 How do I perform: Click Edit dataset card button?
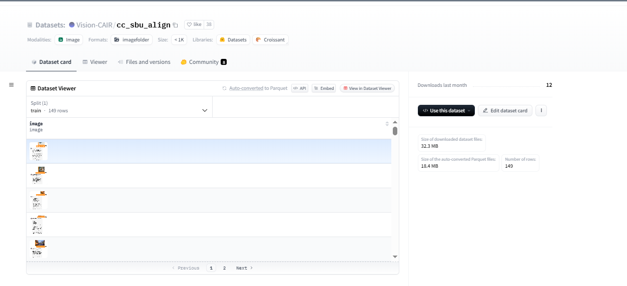click(505, 111)
